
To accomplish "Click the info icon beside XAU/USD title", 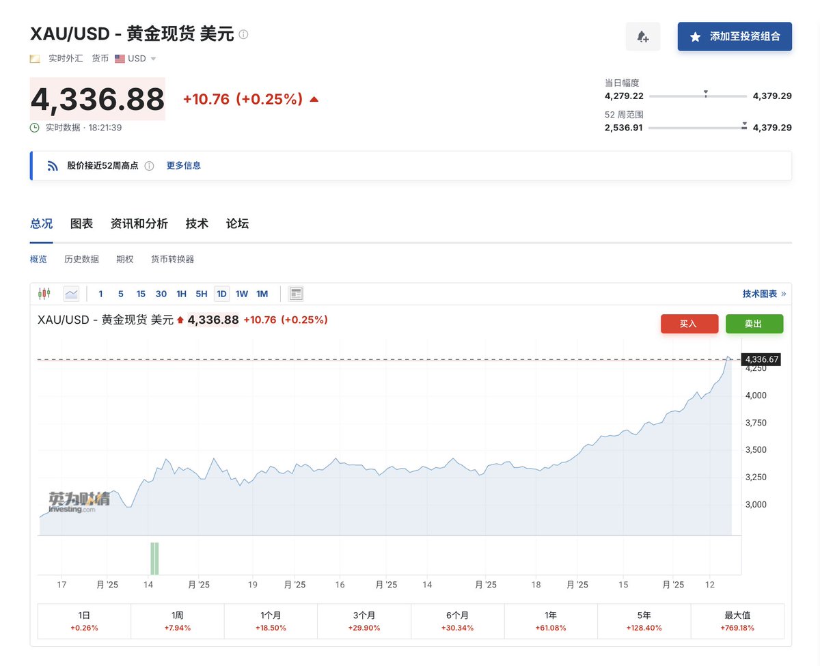I will point(244,34).
